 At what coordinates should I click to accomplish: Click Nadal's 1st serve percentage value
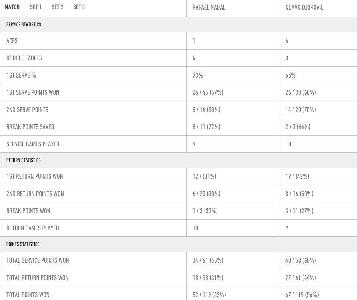click(197, 75)
